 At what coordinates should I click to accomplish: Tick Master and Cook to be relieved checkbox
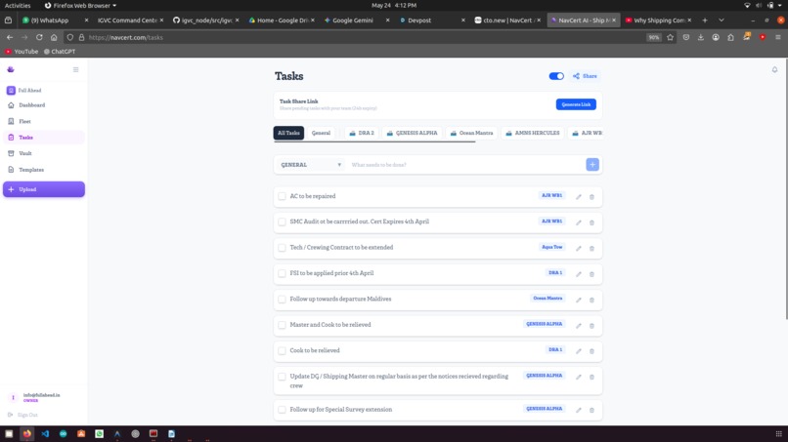pyautogui.click(x=282, y=325)
